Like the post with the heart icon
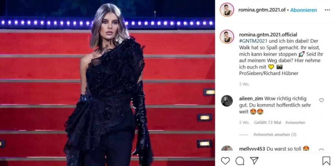This screenshot has height=166, width=333. click(225, 161)
